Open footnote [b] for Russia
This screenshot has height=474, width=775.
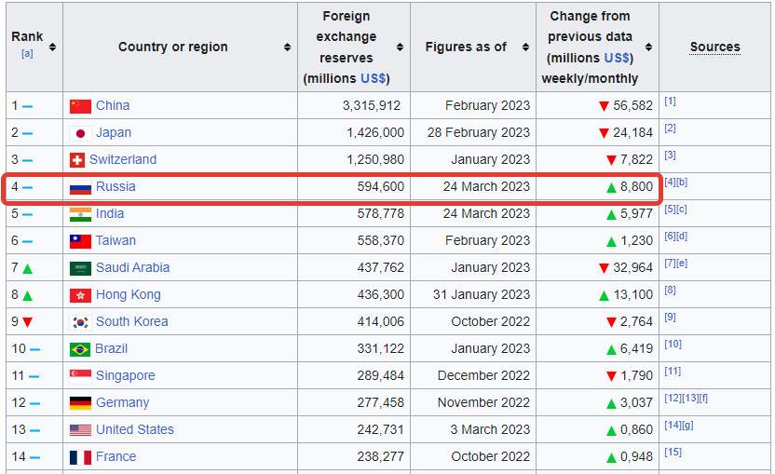coord(682,183)
